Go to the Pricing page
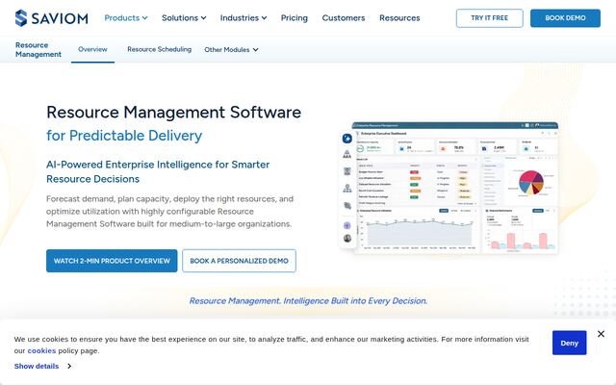 (x=295, y=18)
